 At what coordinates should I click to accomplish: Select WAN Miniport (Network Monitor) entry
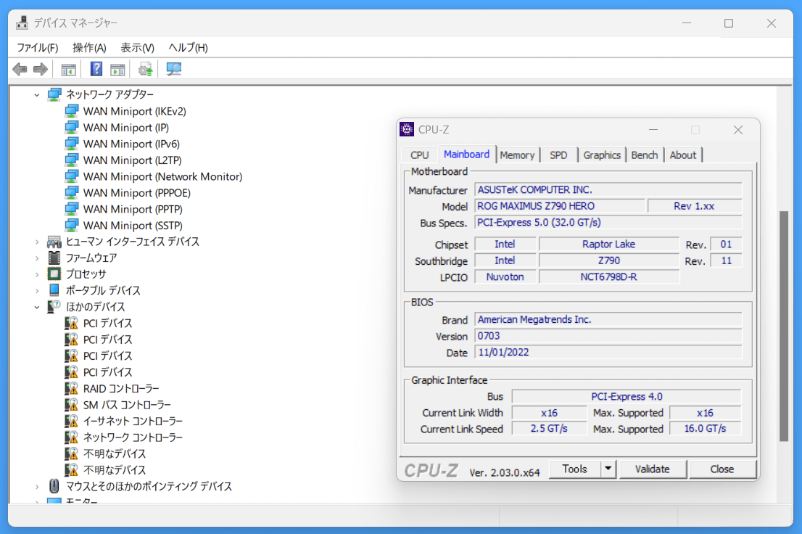pyautogui.click(x=162, y=176)
